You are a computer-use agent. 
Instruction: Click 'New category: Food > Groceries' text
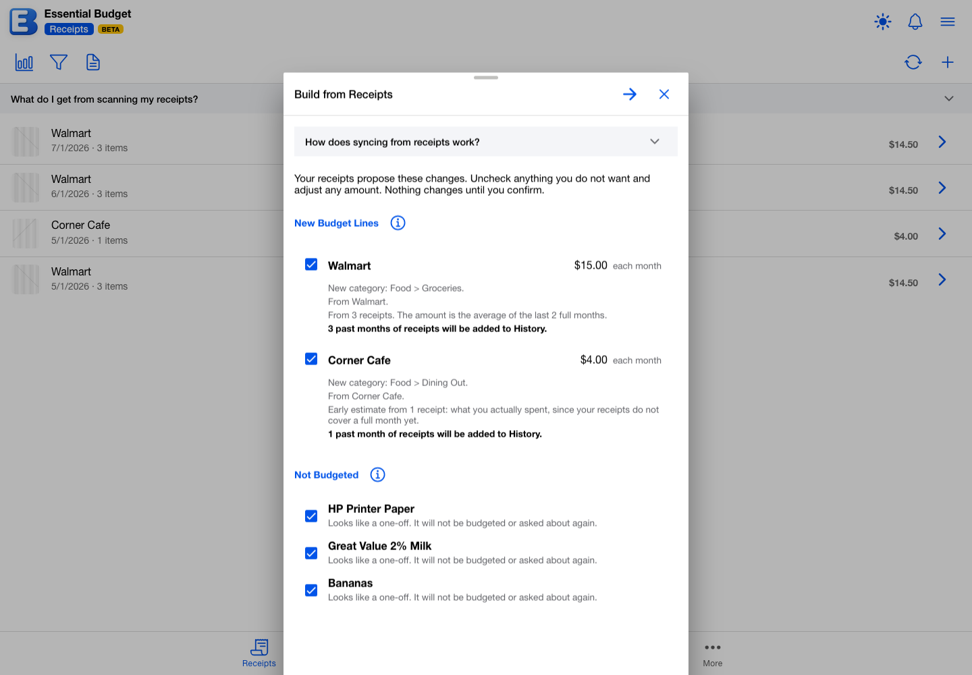[396, 288]
